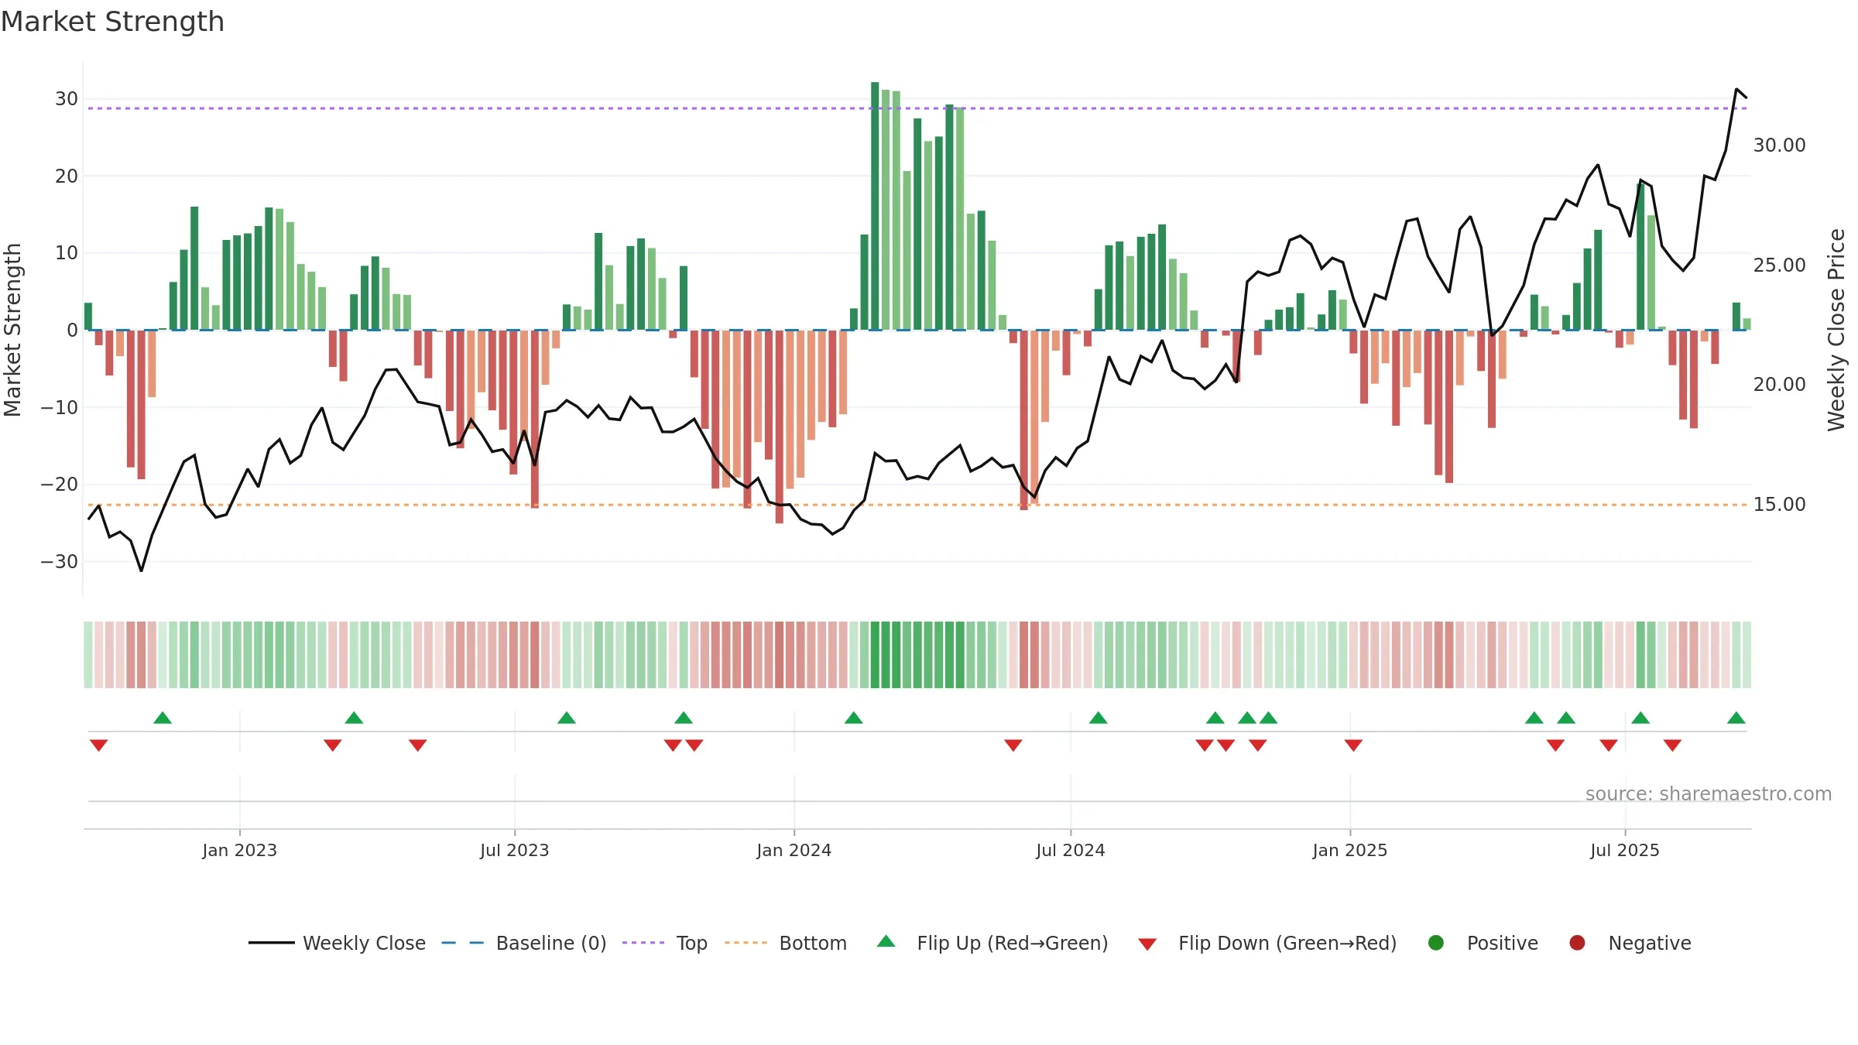The height and width of the screenshot is (1045, 1858).
Task: Click the Jul 2023 axis label
Action: tap(514, 851)
